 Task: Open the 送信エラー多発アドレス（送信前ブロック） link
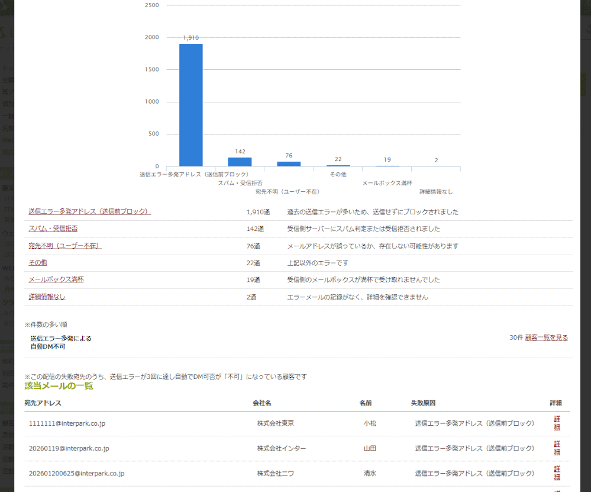pos(89,212)
